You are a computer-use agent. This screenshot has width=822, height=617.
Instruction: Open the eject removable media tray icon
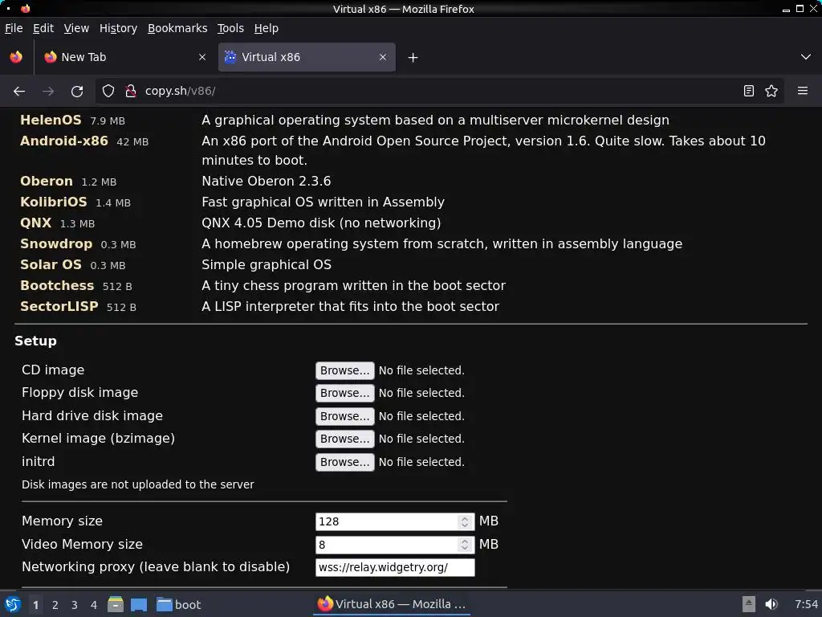tap(749, 604)
